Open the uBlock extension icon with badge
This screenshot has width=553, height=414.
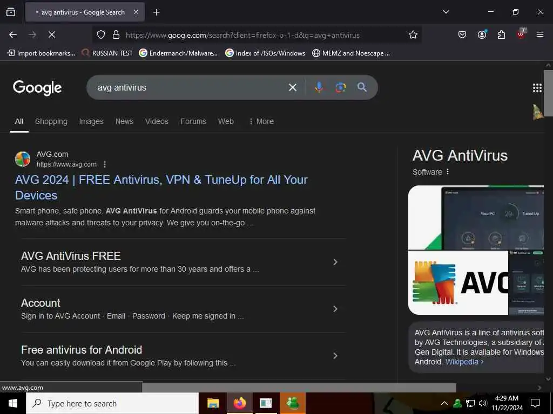point(521,34)
